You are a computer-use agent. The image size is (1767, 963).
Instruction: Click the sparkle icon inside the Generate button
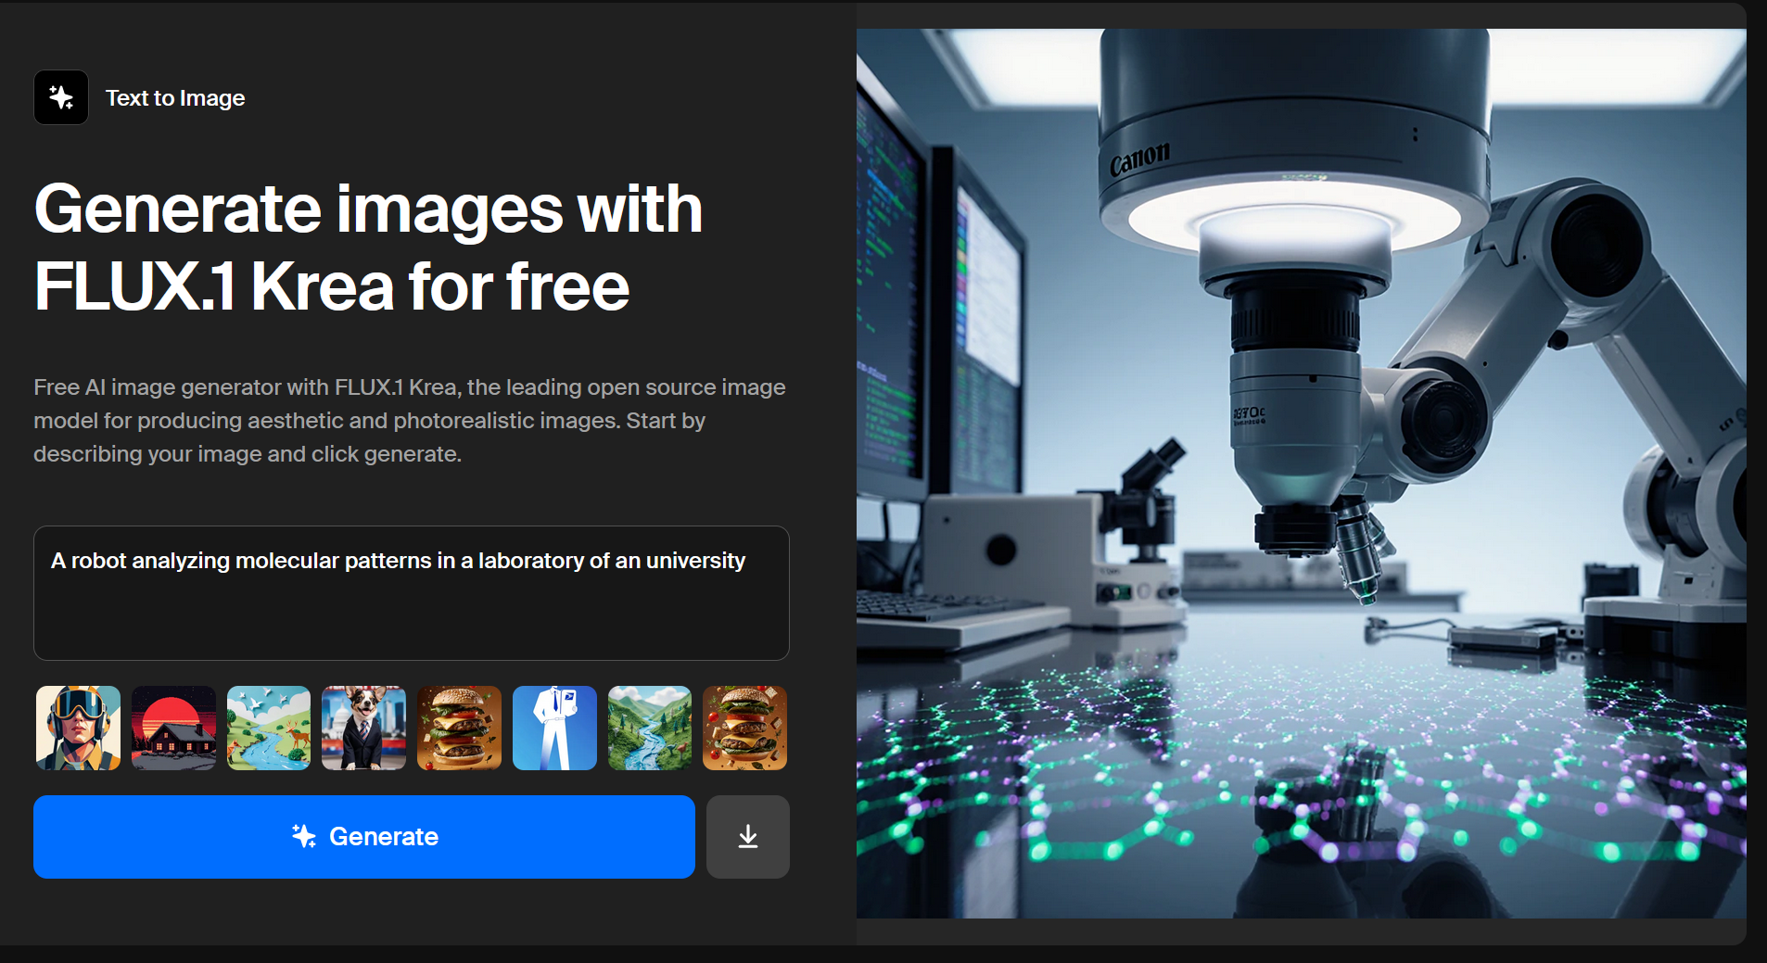pos(304,836)
